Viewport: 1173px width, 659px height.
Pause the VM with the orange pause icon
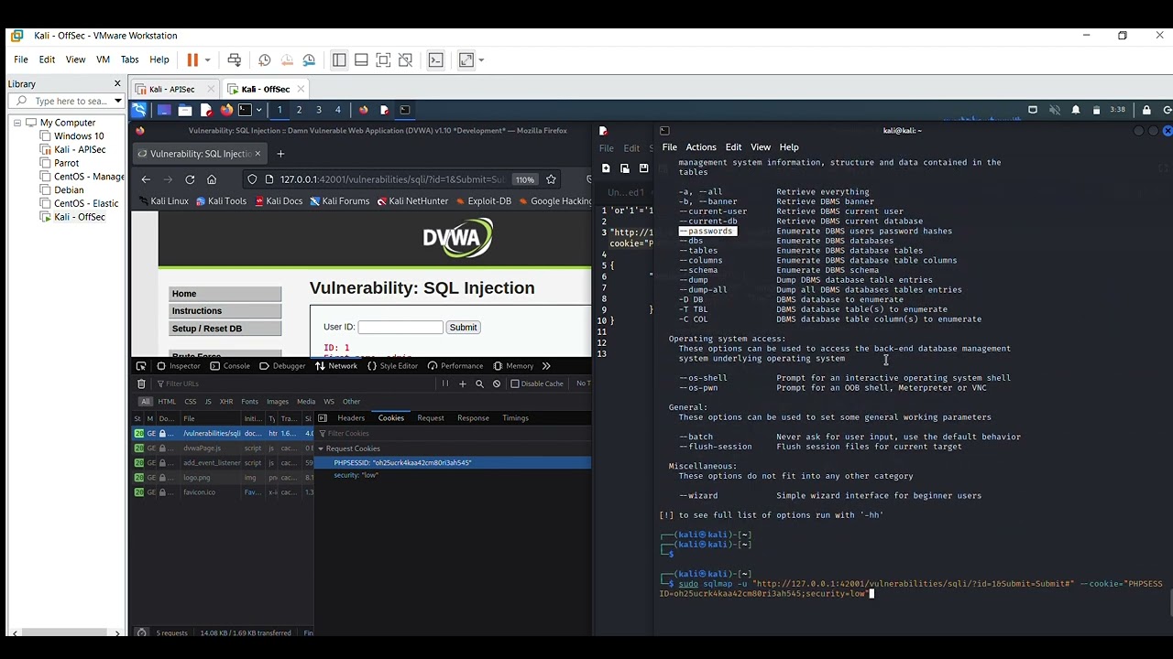[192, 59]
